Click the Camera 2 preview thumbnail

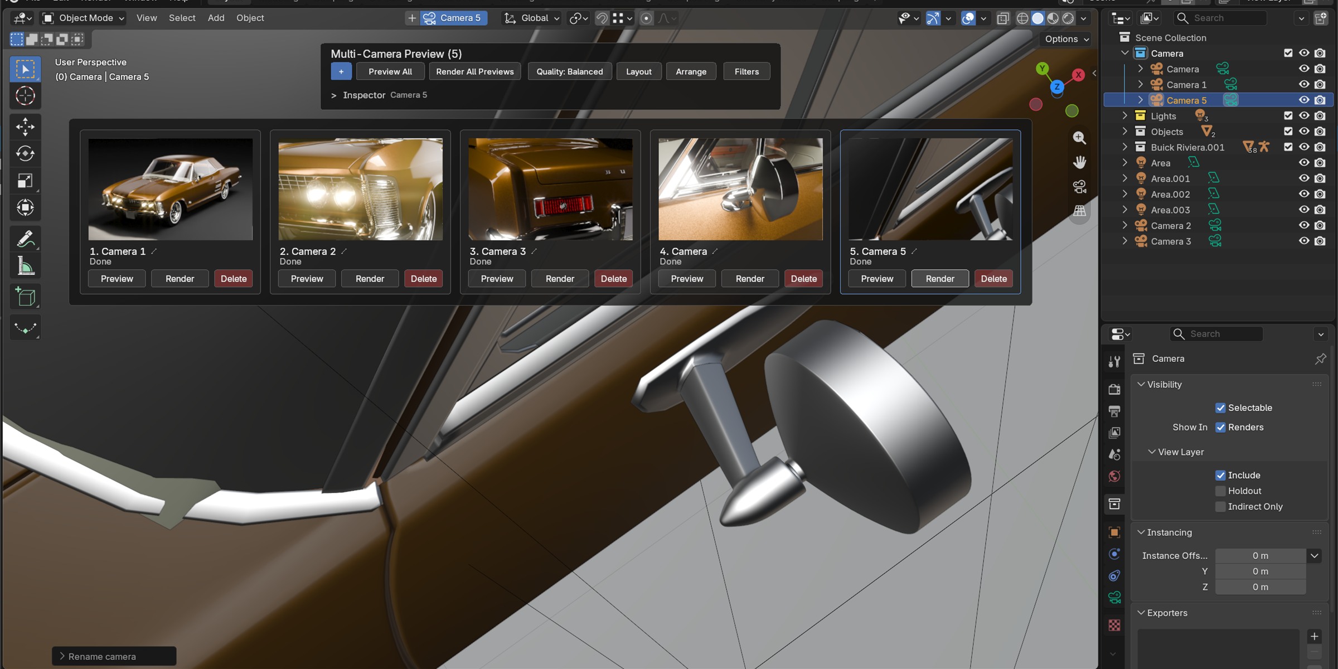click(x=361, y=189)
